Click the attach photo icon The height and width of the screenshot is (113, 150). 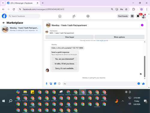point(51,83)
